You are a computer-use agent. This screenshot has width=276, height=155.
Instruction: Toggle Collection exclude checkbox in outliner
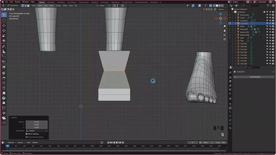click(x=264, y=12)
